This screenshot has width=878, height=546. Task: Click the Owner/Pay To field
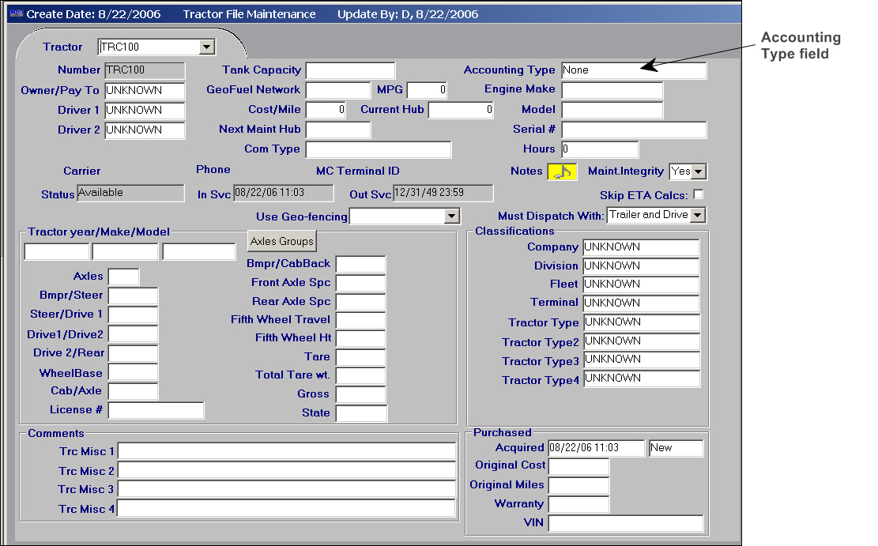(x=145, y=91)
